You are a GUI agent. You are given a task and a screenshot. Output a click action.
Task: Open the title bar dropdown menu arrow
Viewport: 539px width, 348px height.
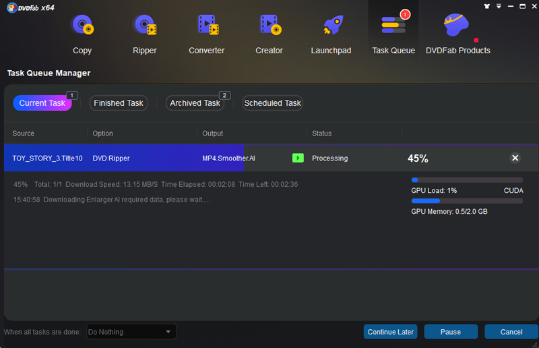[x=499, y=6]
